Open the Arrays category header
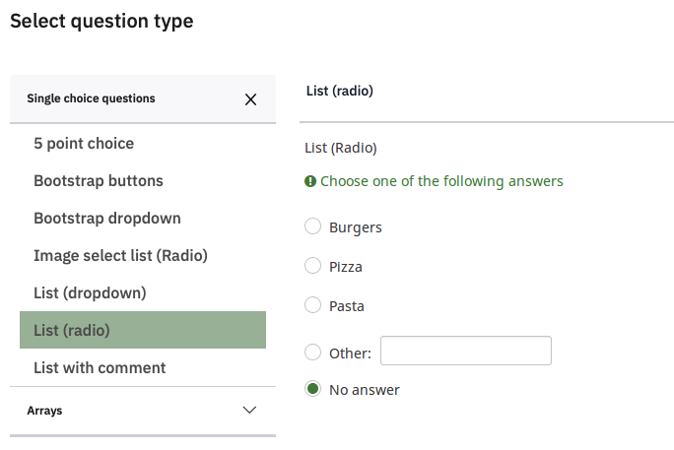 tap(44, 411)
